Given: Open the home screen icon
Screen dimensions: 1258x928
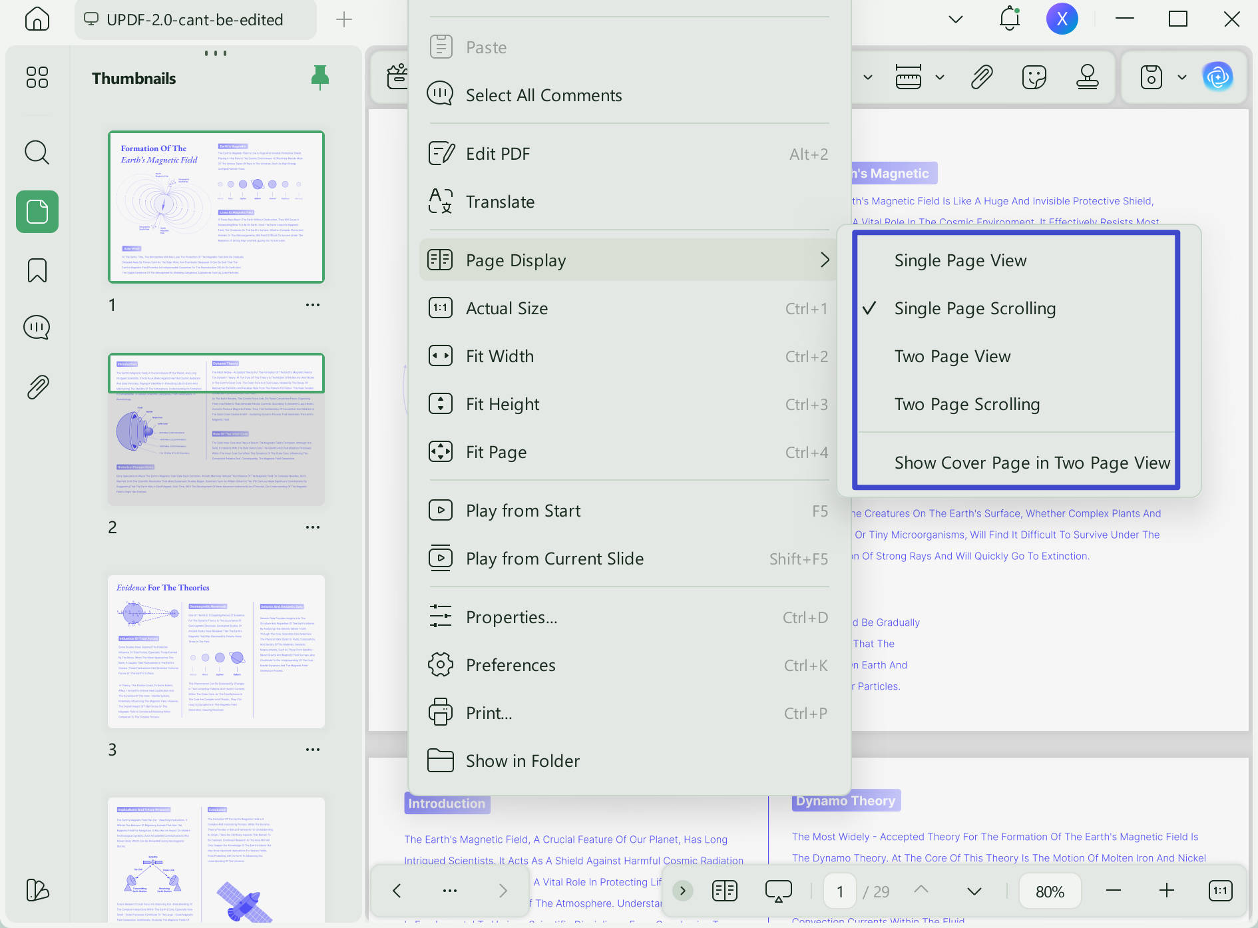Looking at the screenshot, I should (x=37, y=19).
